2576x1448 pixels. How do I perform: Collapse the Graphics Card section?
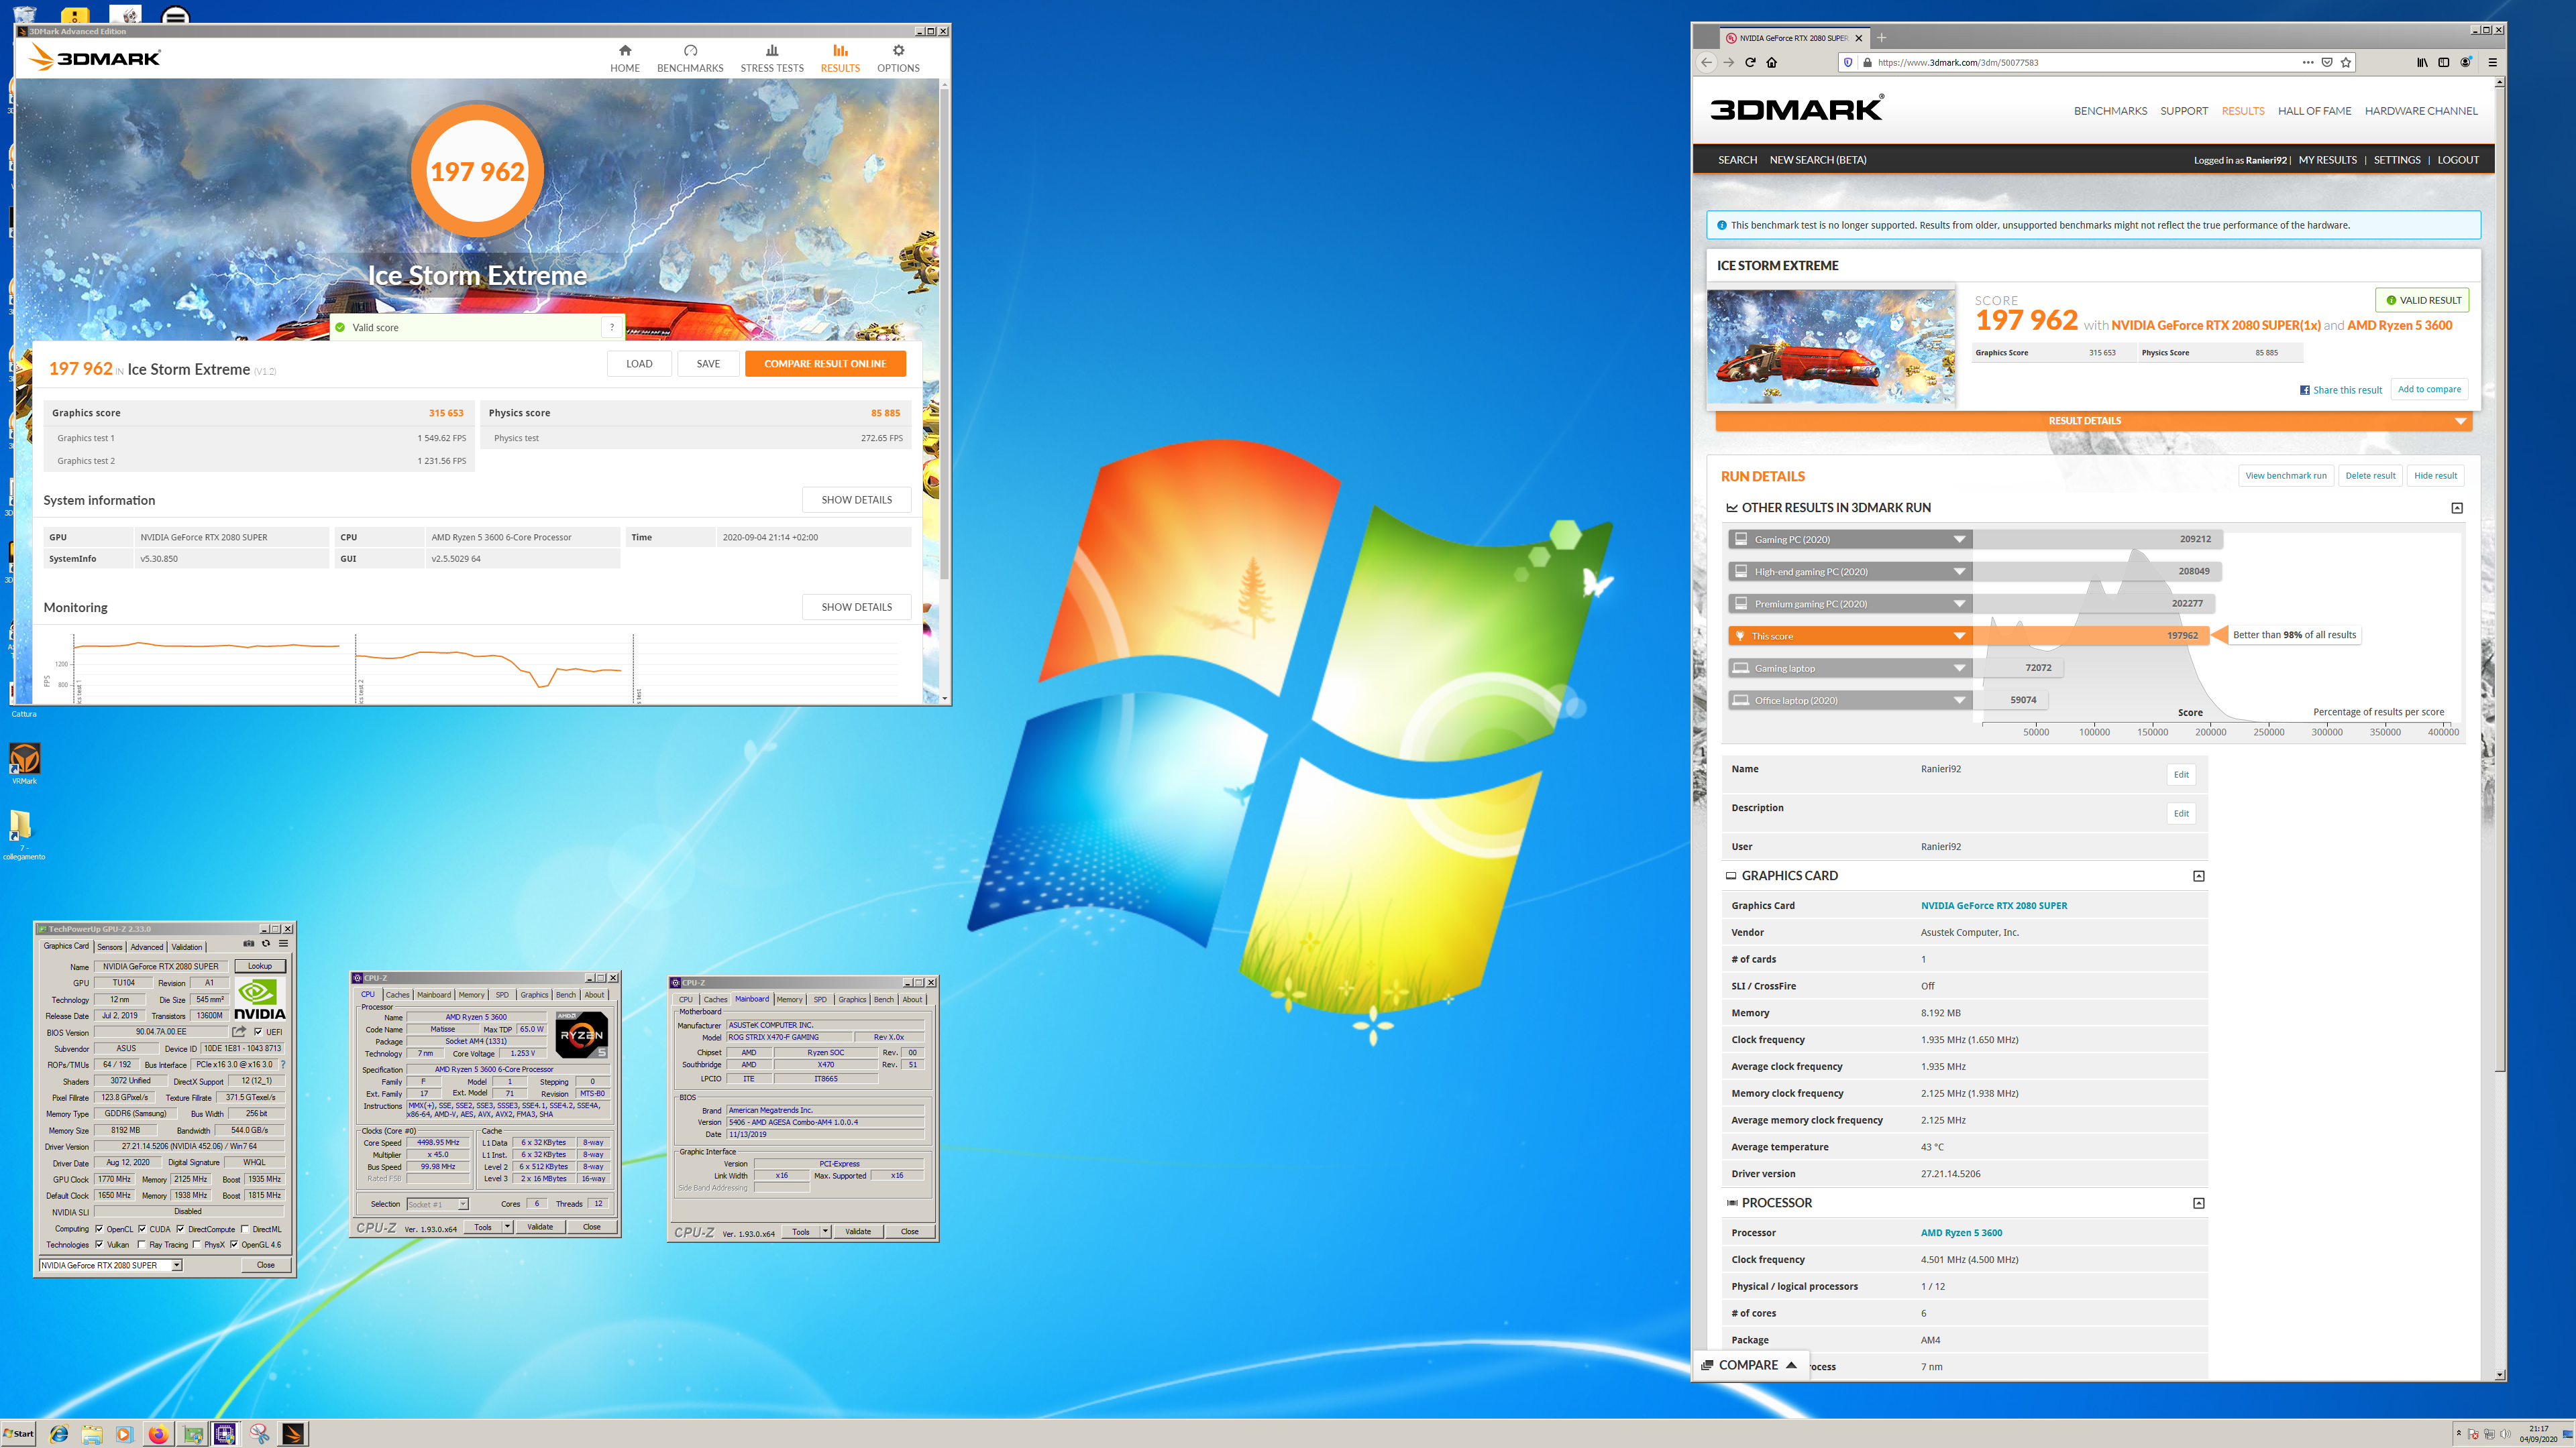[x=2198, y=876]
